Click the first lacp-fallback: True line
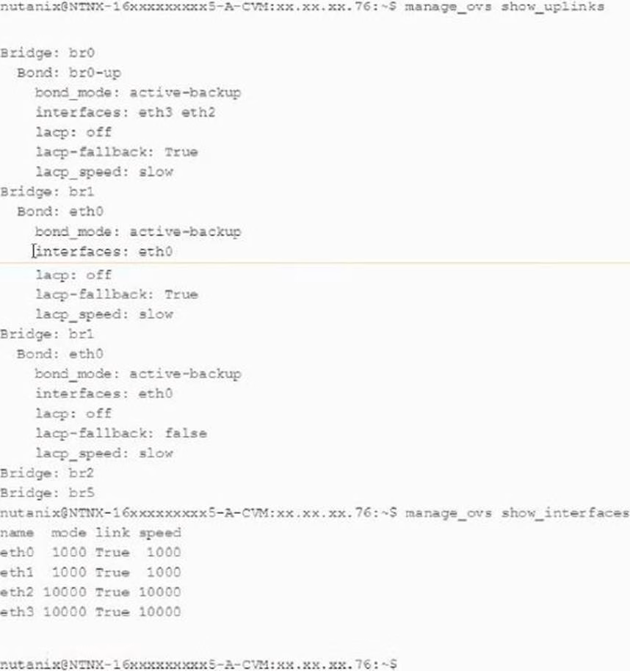Screen dimensions: 630x671 click(x=117, y=152)
